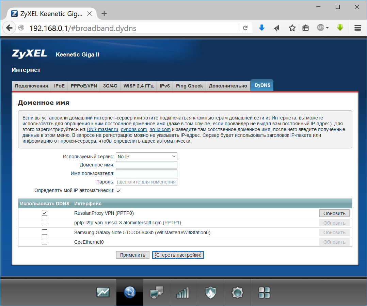Screen dimensions: 367x306
Task: Enable DDNS for pptp-l2tp-vpn-russia-3 interface
Action: [45, 223]
